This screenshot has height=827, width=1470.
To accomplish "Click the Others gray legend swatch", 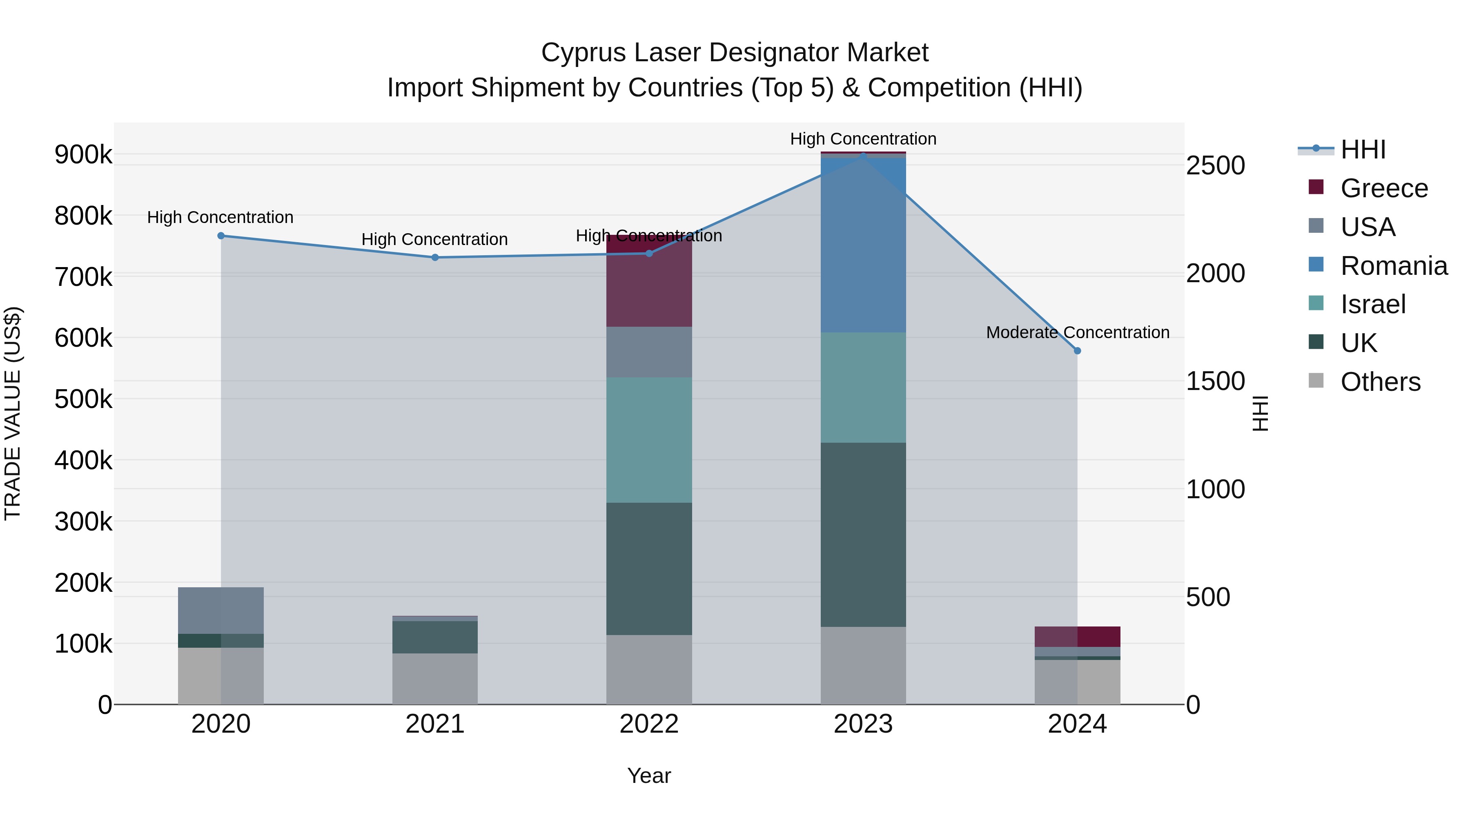I will [1316, 380].
